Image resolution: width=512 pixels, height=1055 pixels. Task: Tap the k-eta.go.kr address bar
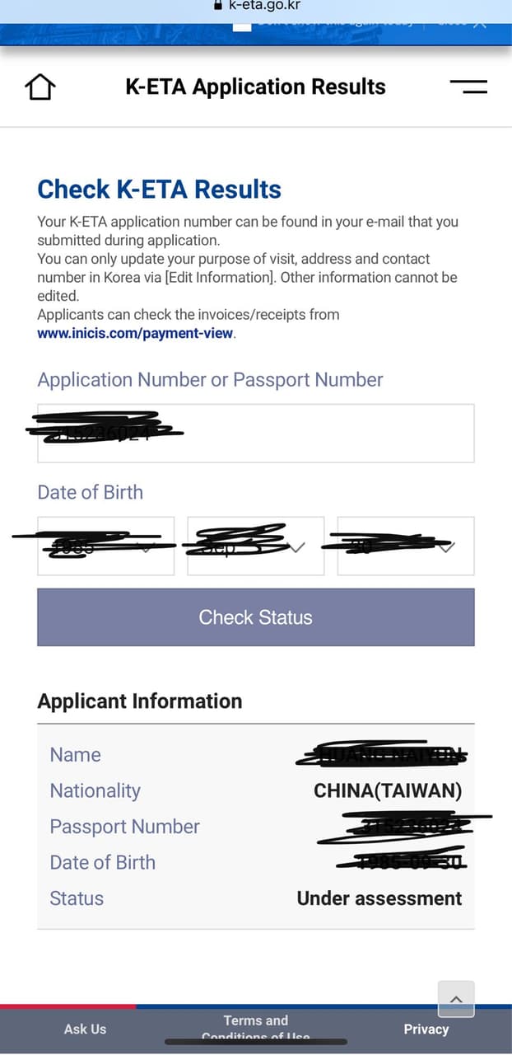coord(263,5)
